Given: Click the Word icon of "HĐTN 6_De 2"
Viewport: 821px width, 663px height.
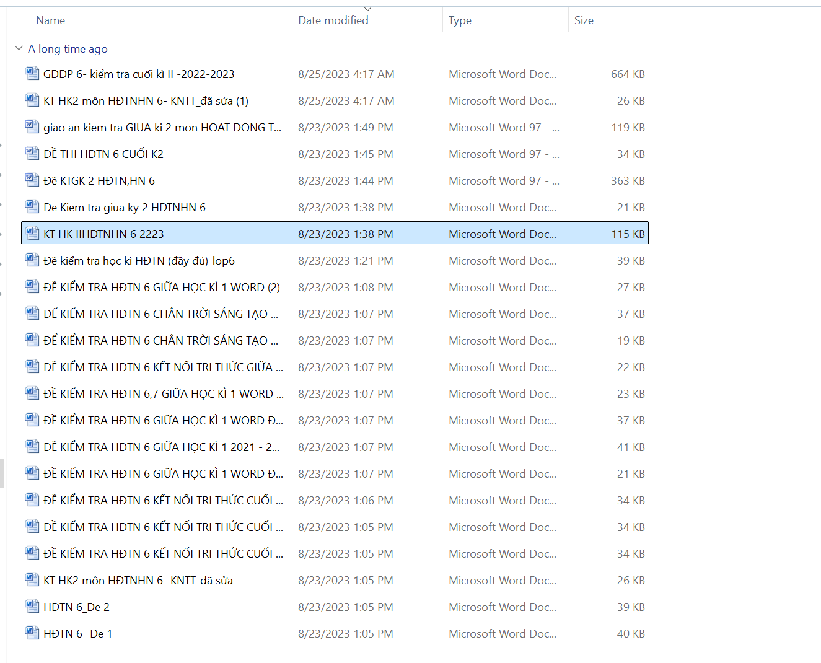Looking at the screenshot, I should (32, 607).
